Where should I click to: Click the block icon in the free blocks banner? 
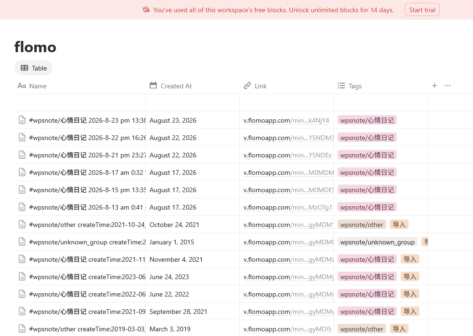point(146,10)
